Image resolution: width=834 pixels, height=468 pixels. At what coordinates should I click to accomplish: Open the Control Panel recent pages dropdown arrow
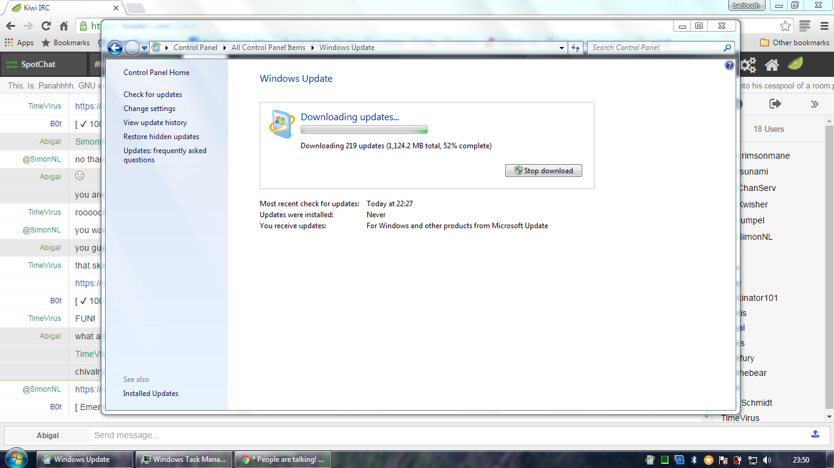point(145,48)
